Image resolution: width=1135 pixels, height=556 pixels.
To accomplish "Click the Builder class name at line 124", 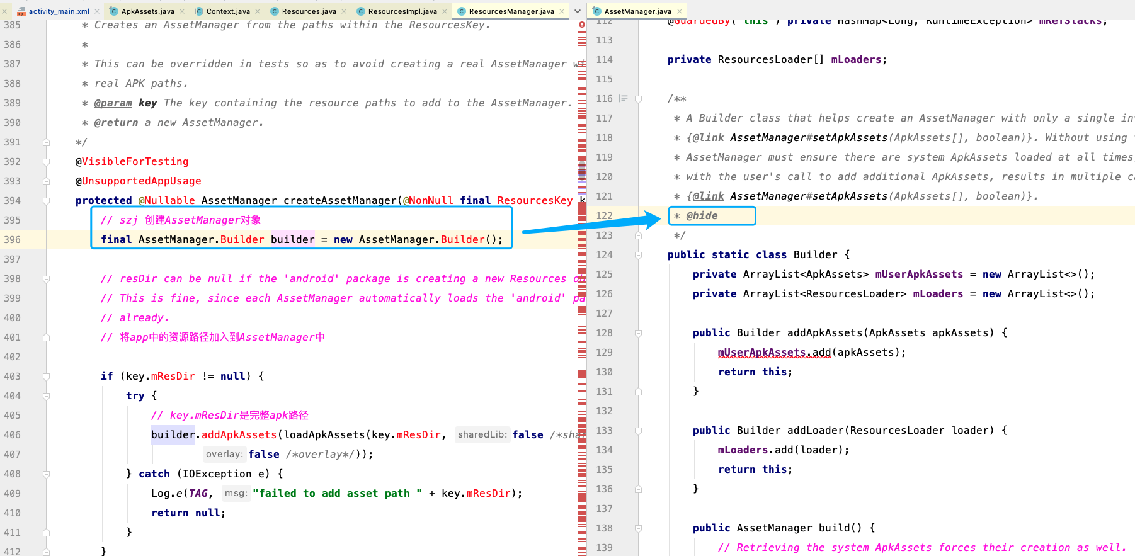I will tap(815, 254).
